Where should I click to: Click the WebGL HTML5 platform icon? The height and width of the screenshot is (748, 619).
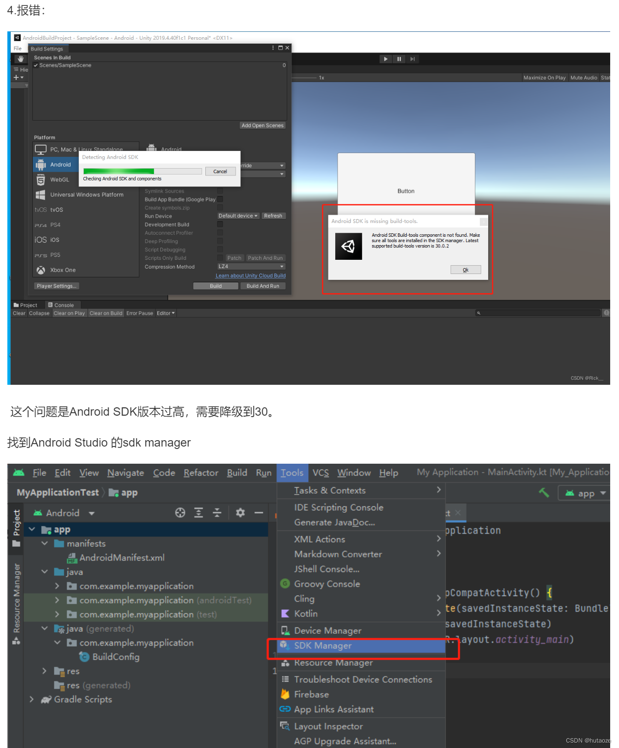41,180
